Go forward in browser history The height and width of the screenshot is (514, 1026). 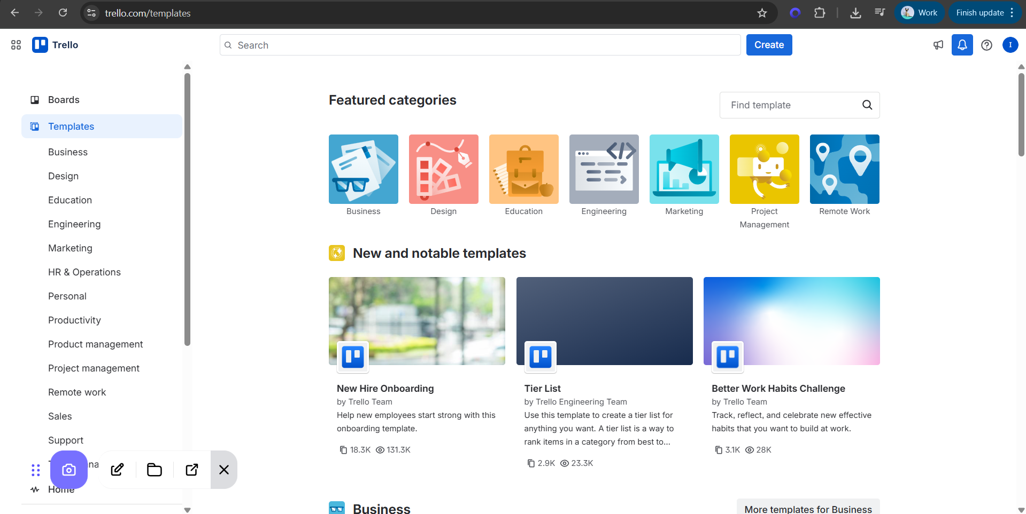click(x=38, y=13)
